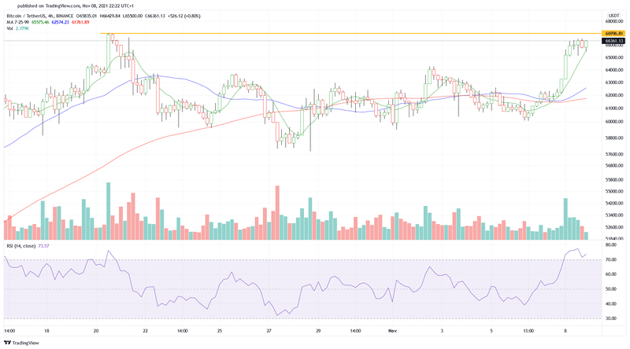Click the RSI 70.00 axis label

(611, 260)
